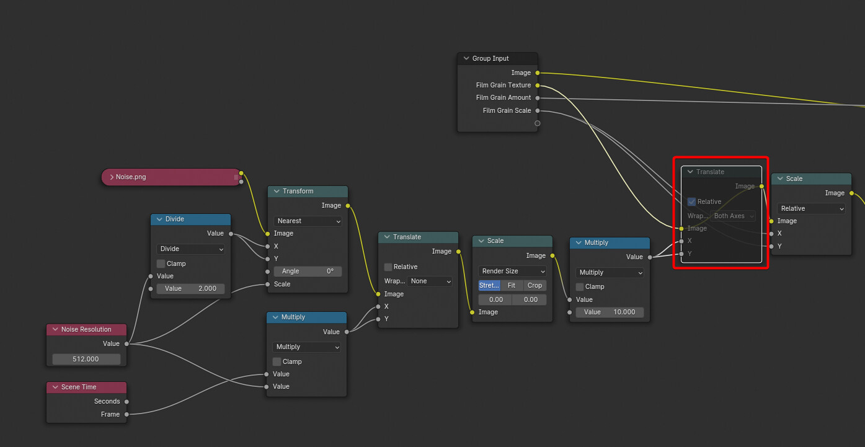Open the Wrap None dropdown in Translate

[430, 281]
